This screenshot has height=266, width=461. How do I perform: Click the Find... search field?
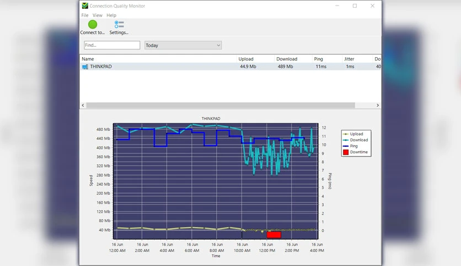pyautogui.click(x=112, y=45)
